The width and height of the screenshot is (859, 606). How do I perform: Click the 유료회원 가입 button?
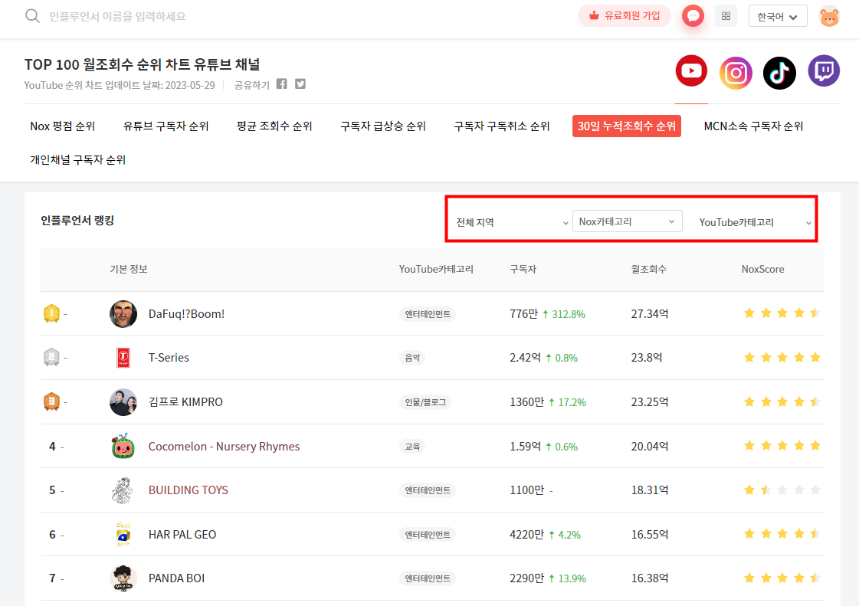625,15
